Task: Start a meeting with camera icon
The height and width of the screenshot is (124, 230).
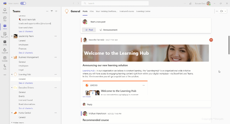Action: tap(221, 11)
